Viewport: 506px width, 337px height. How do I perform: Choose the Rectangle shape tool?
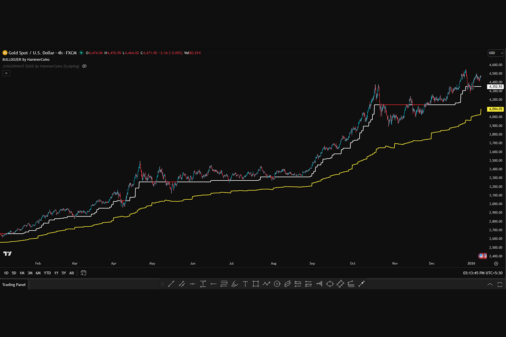(x=256, y=284)
